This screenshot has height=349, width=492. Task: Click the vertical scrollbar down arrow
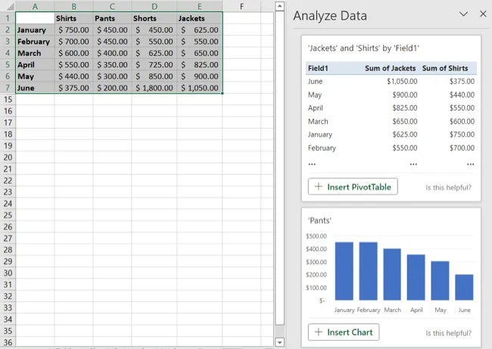279,341
